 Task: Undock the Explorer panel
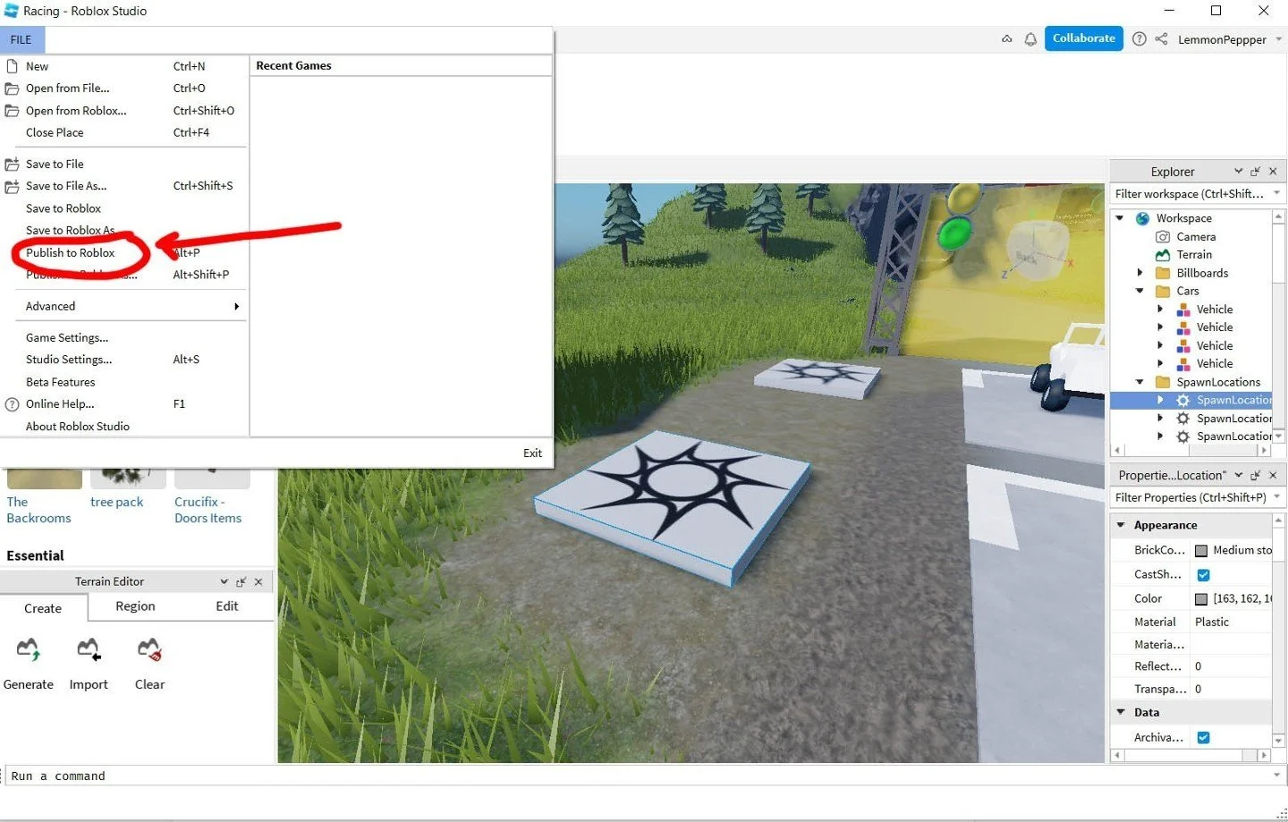[1255, 172]
